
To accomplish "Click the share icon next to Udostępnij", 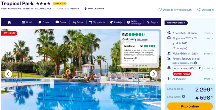I will (198, 10).
